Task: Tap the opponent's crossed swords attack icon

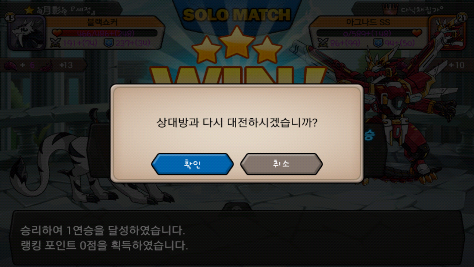Action: (x=322, y=43)
